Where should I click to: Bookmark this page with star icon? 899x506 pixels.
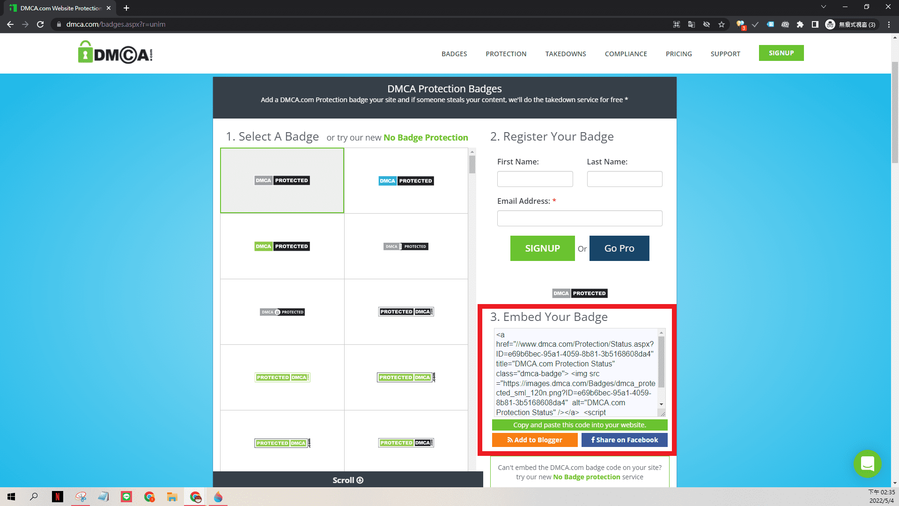(722, 24)
